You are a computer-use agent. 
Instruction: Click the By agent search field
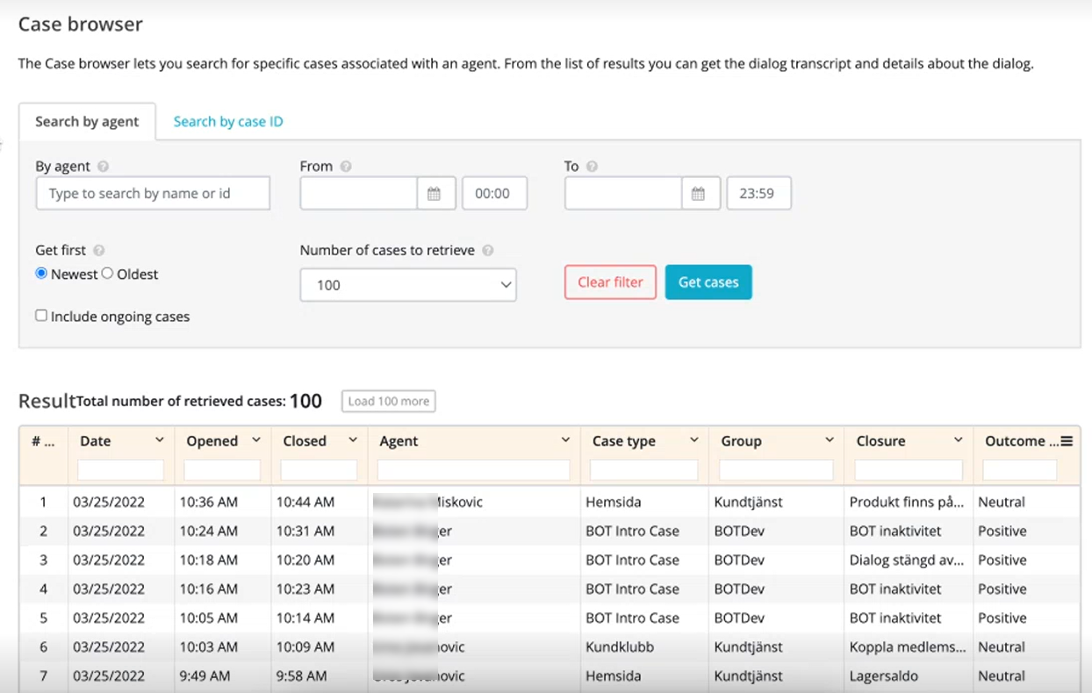(153, 194)
